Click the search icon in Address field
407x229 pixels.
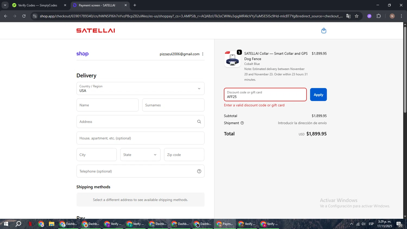pos(199,122)
